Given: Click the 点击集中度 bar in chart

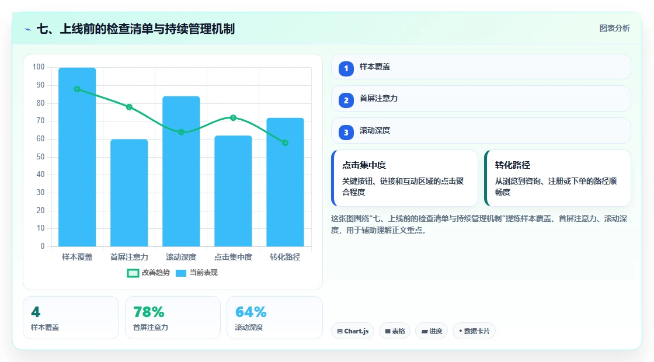Looking at the screenshot, I should point(233,191).
